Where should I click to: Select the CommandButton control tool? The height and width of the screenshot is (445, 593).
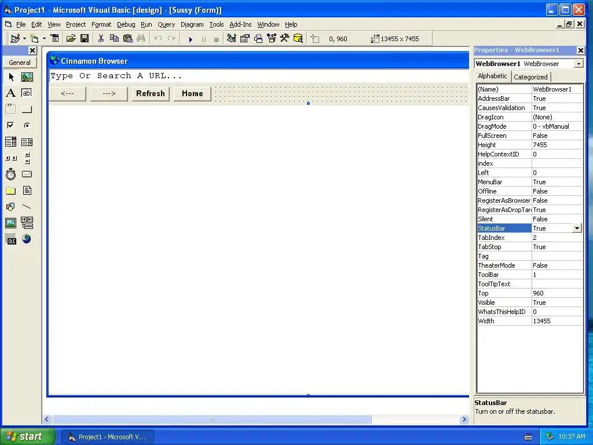pyautogui.click(x=27, y=110)
